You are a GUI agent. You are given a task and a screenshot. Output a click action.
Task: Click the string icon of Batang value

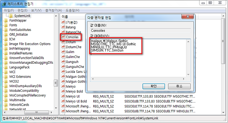pos(63,27)
